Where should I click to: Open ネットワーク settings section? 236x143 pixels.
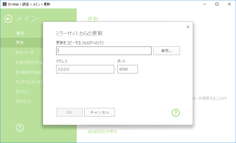point(25,53)
